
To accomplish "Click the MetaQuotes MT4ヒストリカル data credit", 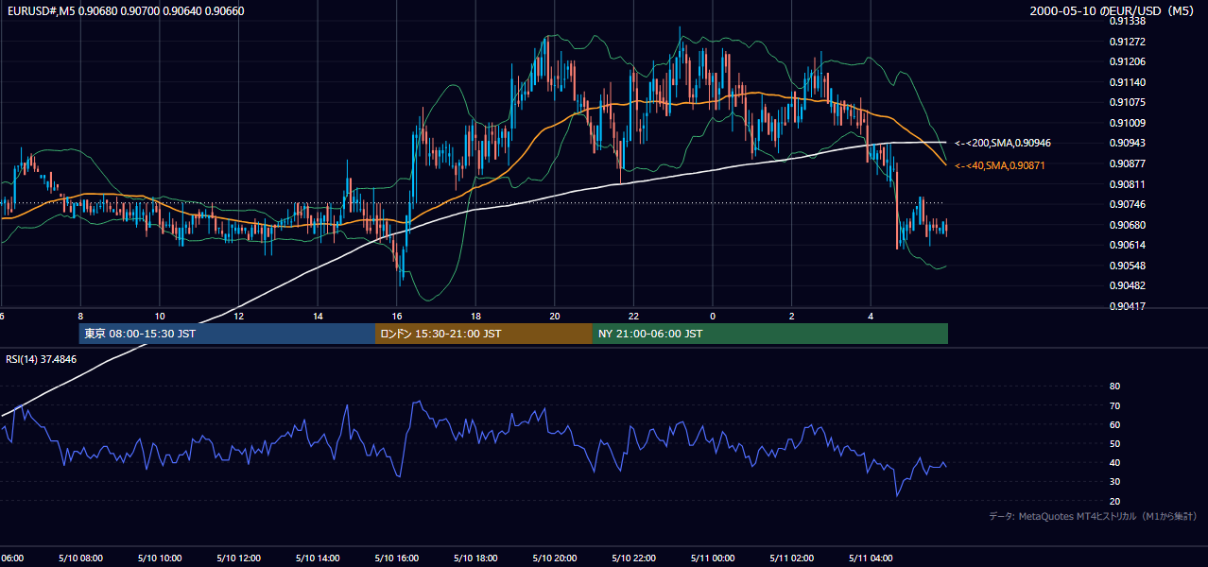I will pos(1094,516).
